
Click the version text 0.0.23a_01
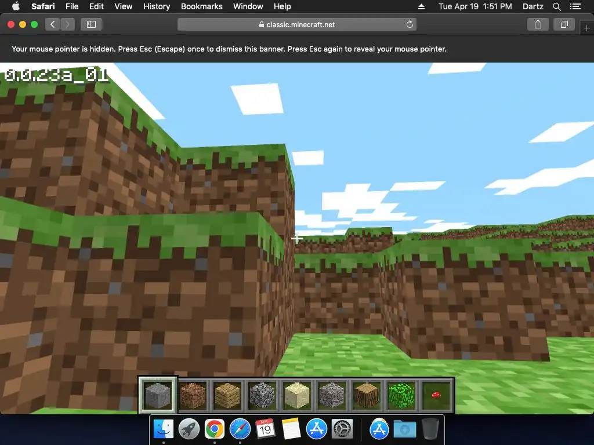click(x=57, y=75)
